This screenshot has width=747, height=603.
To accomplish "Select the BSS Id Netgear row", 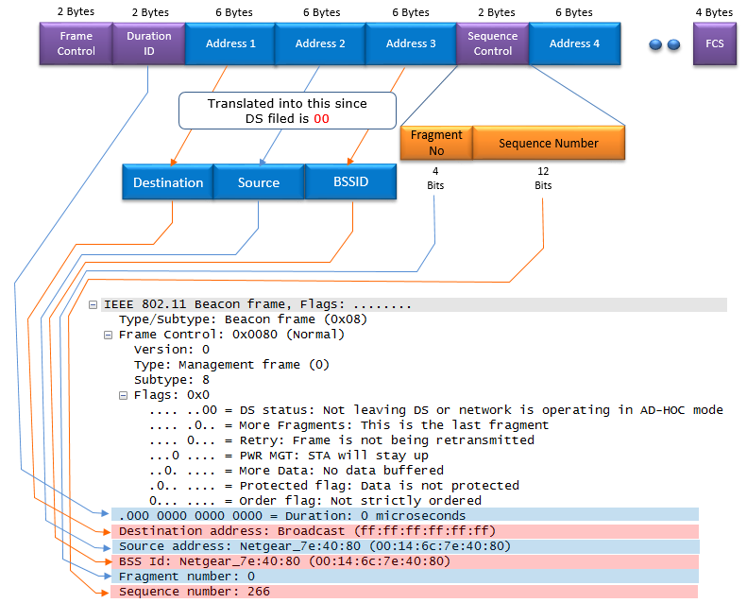I will (405, 561).
